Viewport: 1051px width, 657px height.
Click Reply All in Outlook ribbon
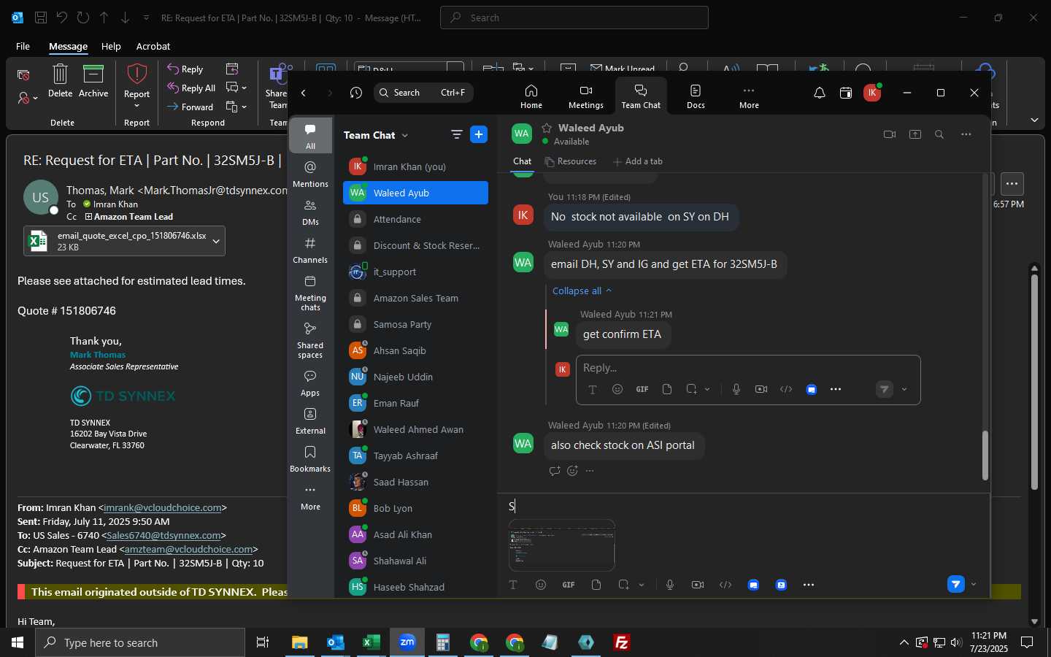point(191,88)
